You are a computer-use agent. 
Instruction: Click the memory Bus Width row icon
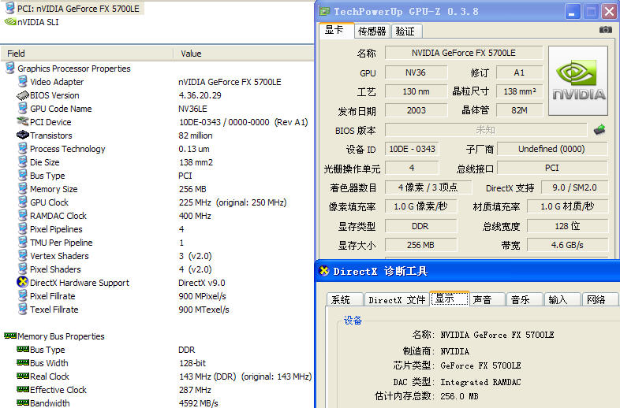pyautogui.click(x=23, y=362)
